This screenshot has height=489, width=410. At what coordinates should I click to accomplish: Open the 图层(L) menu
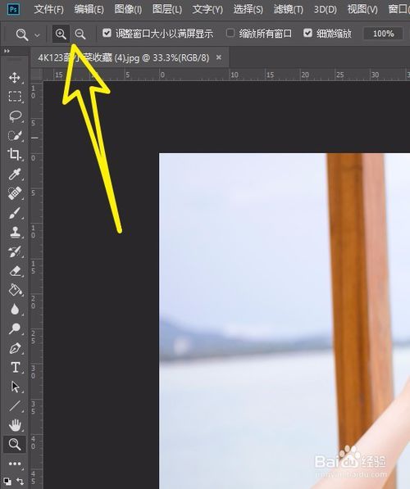click(x=167, y=10)
